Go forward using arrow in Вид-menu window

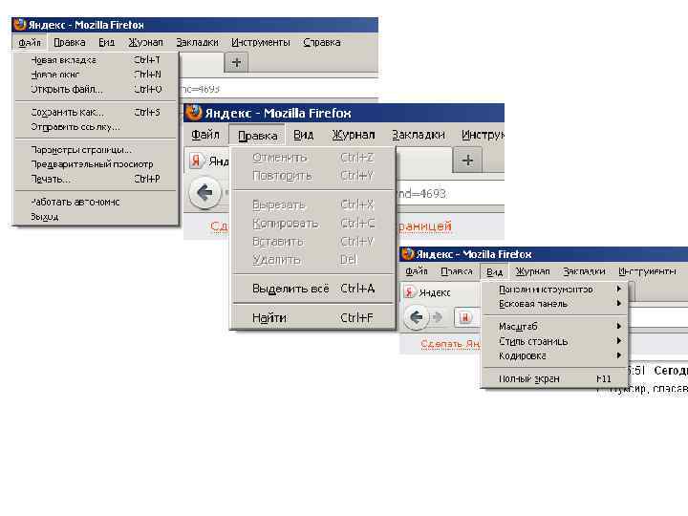[x=437, y=317]
